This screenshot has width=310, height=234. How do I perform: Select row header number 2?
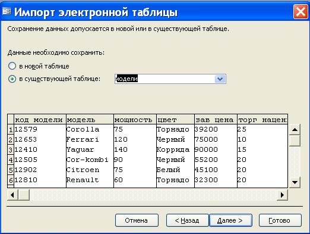pos(11,140)
